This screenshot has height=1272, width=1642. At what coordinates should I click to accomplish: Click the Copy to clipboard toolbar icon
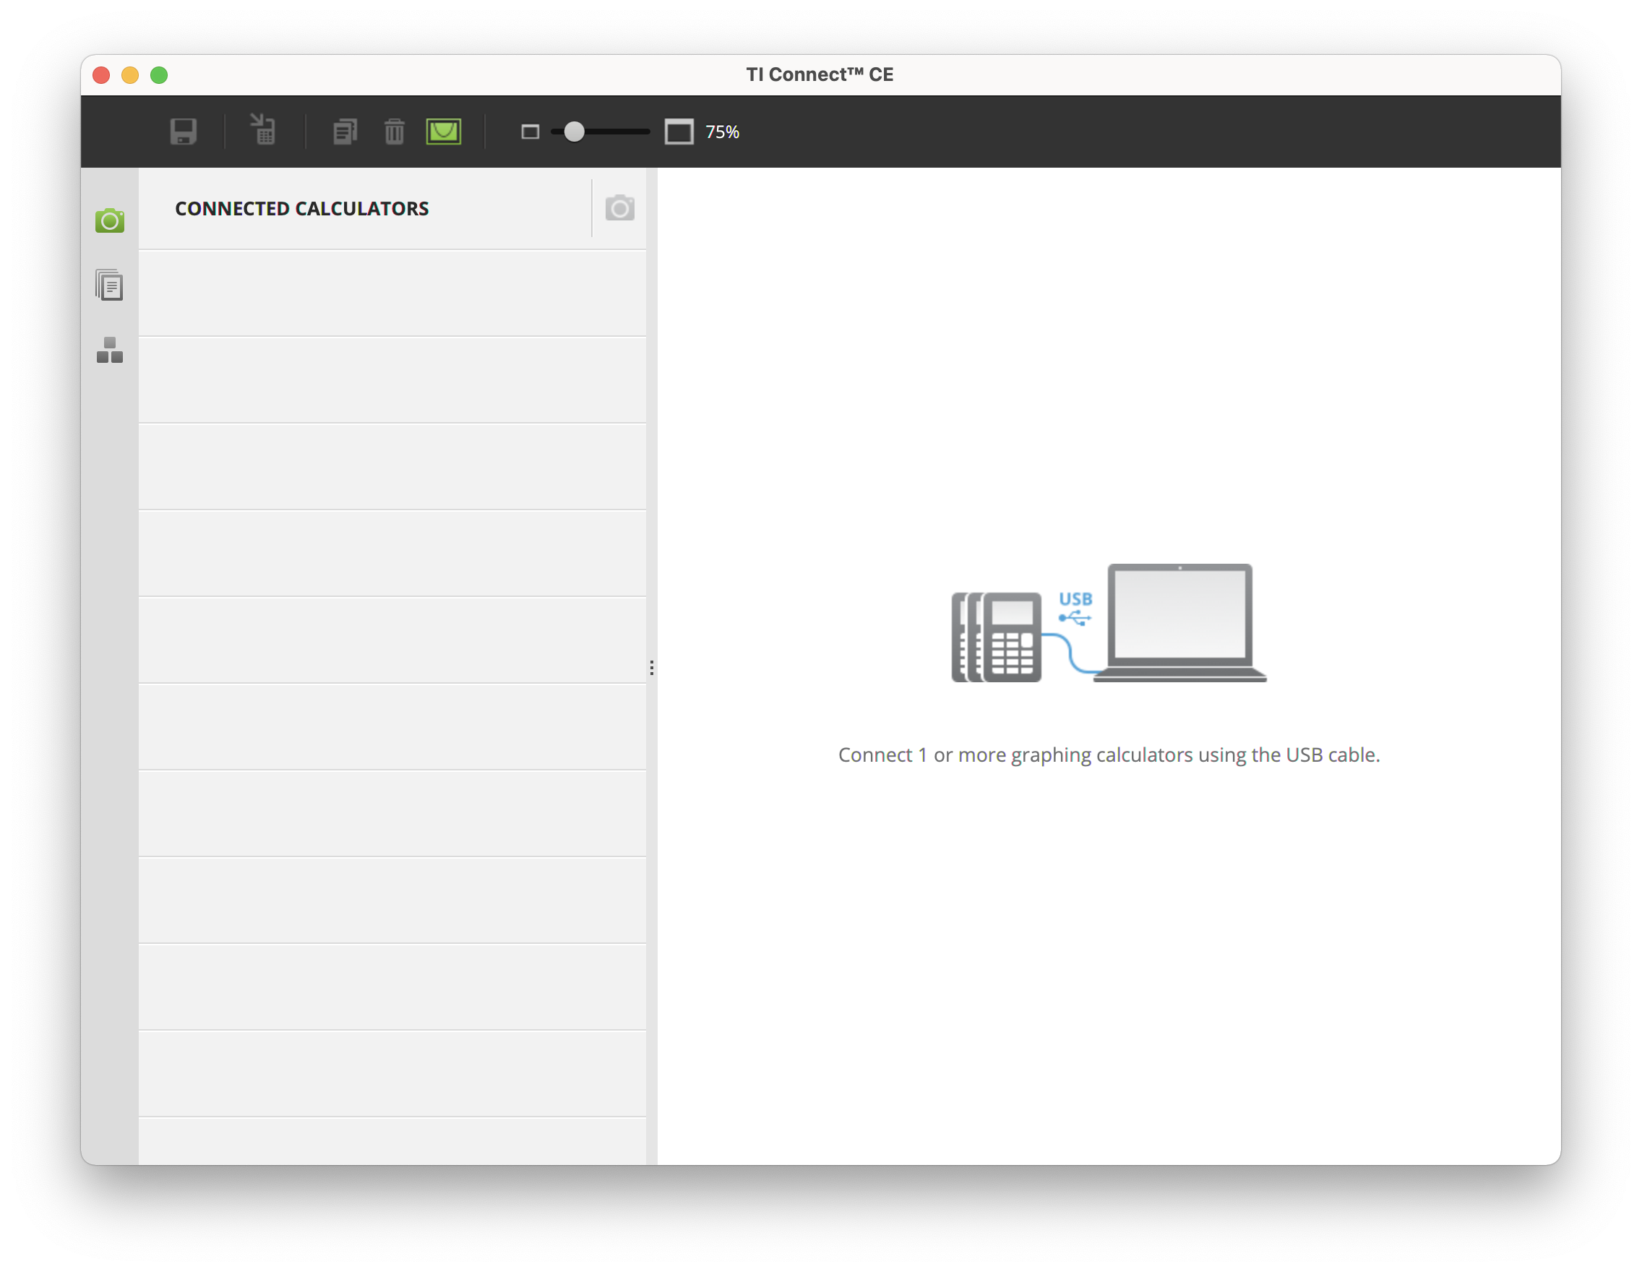point(344,132)
